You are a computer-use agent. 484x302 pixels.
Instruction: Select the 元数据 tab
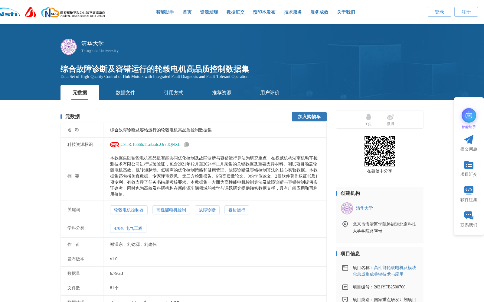80,93
